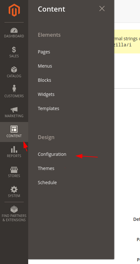The width and height of the screenshot is (140, 264).
Task: Open the Reports bar chart icon
Action: [x=14, y=149]
